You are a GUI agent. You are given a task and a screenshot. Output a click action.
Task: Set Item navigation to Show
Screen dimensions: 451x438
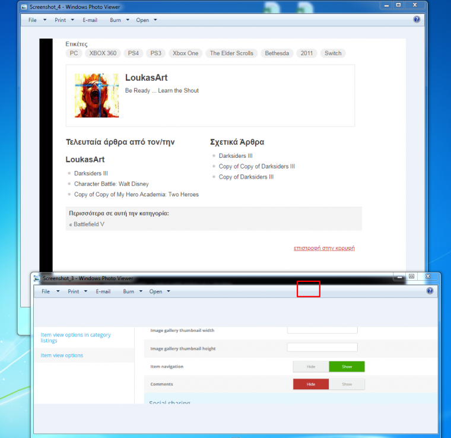tap(347, 367)
